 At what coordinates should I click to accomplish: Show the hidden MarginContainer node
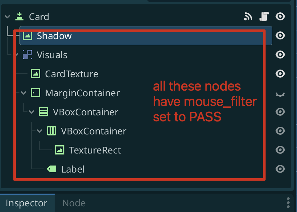(x=280, y=95)
